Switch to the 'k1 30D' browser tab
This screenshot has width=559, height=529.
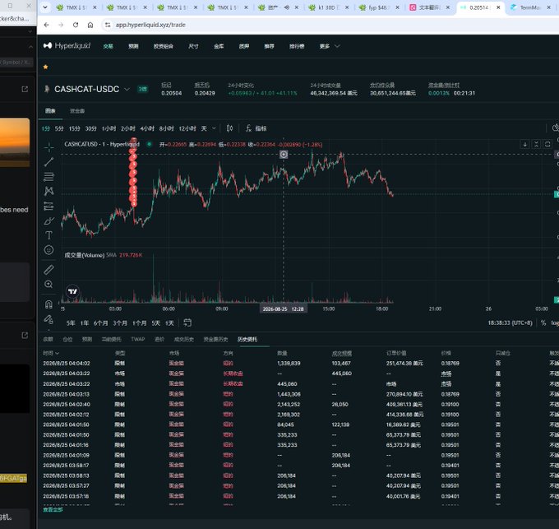[x=328, y=7]
